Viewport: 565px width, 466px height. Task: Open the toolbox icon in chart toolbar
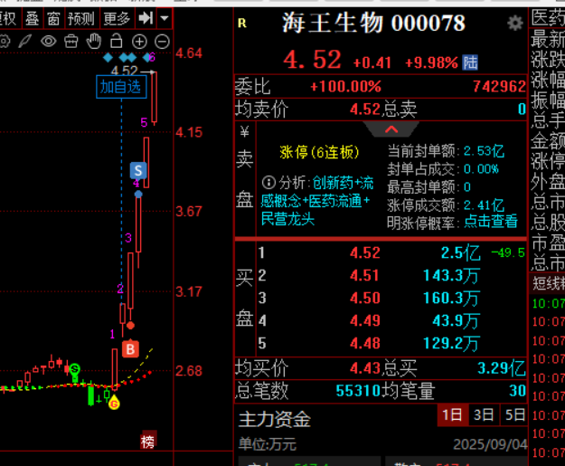(x=71, y=42)
